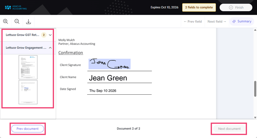Open the AI Summary panel
This screenshot has width=257, height=138.
pyautogui.click(x=242, y=21)
